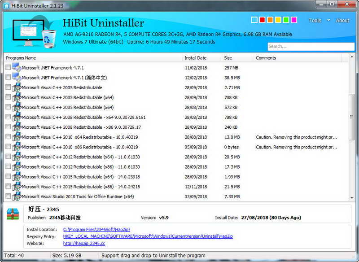
Task: Click the icon for Visual C++ 2008 x64 9.0.30729.6161
Action: 17,117
